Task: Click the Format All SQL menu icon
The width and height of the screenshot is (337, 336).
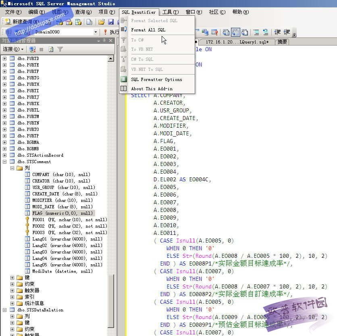Action: 124,29
